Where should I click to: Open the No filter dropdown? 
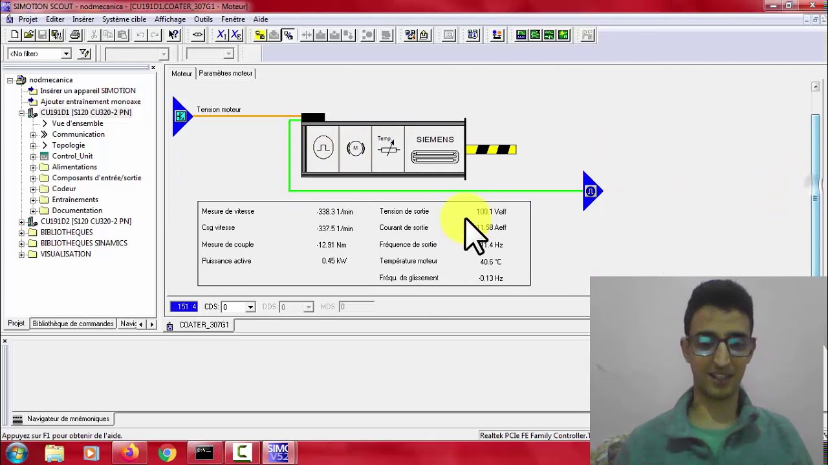pyautogui.click(x=66, y=54)
